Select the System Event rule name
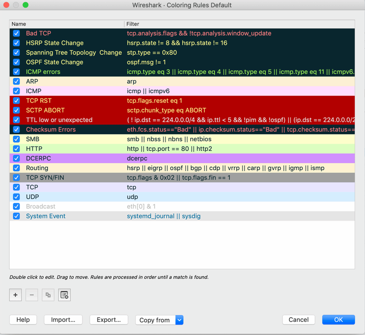Viewport: 365px width, 335px height. tap(46, 216)
